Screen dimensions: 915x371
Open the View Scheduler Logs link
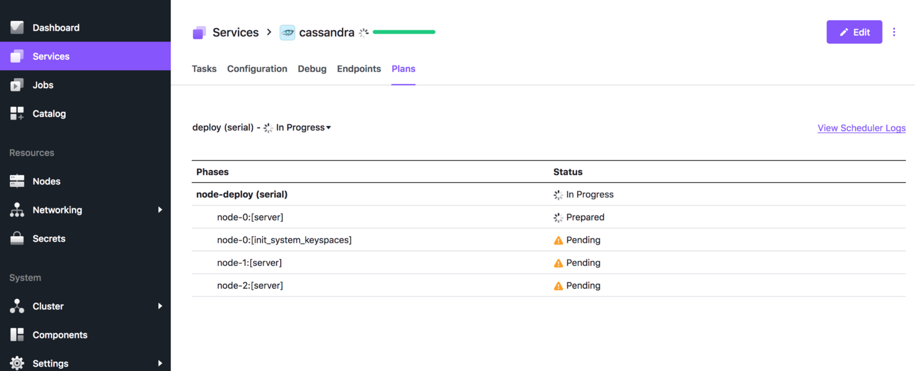861,128
